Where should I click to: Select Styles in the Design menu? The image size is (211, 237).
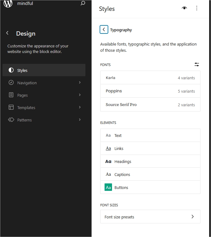tap(44, 70)
